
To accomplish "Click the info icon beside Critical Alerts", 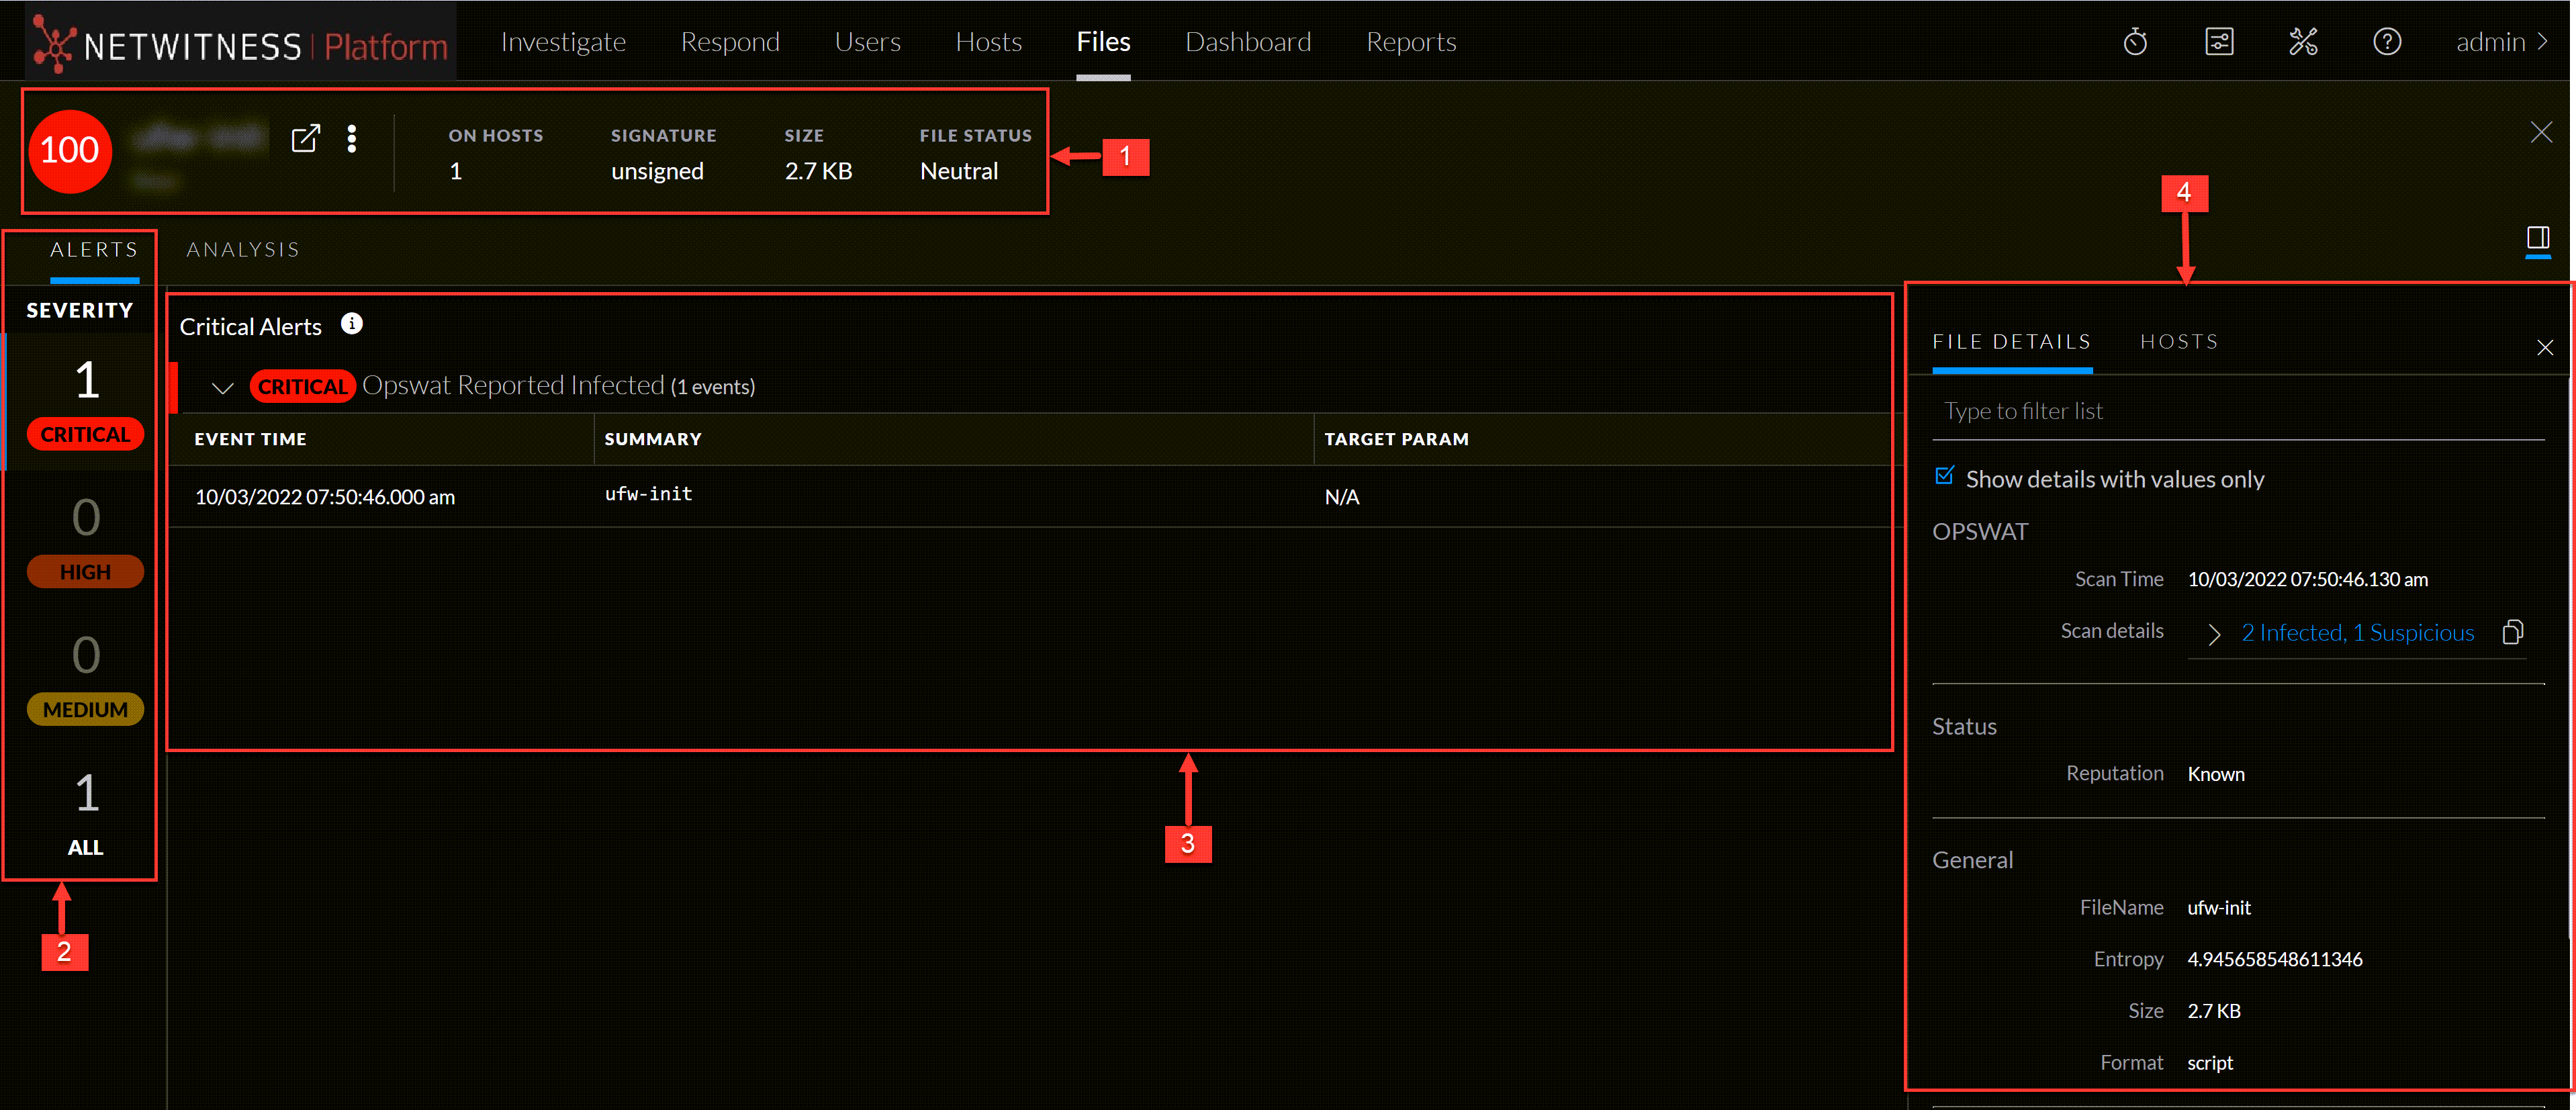I will click(x=351, y=323).
